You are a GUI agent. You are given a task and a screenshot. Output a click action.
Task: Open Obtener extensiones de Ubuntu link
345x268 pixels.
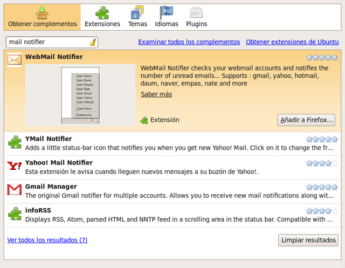coord(292,42)
